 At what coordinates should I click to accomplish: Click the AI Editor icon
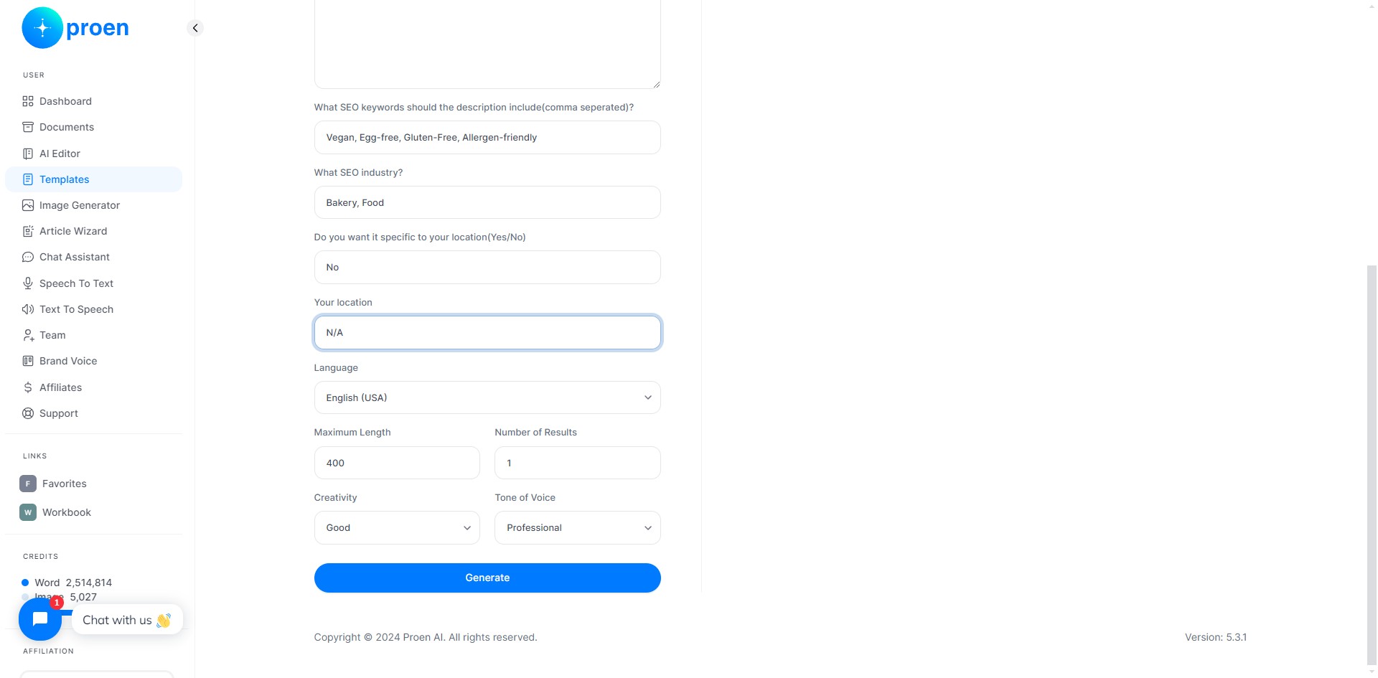[x=28, y=154]
